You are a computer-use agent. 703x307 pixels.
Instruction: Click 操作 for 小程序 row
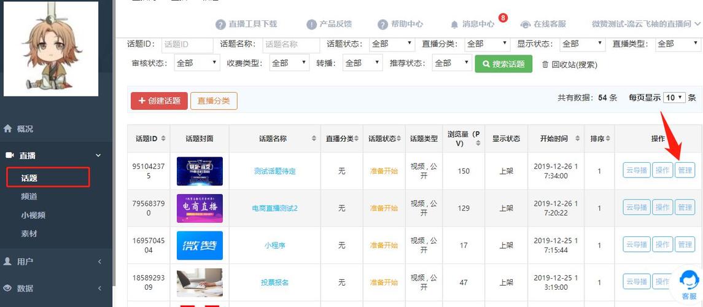[662, 245]
